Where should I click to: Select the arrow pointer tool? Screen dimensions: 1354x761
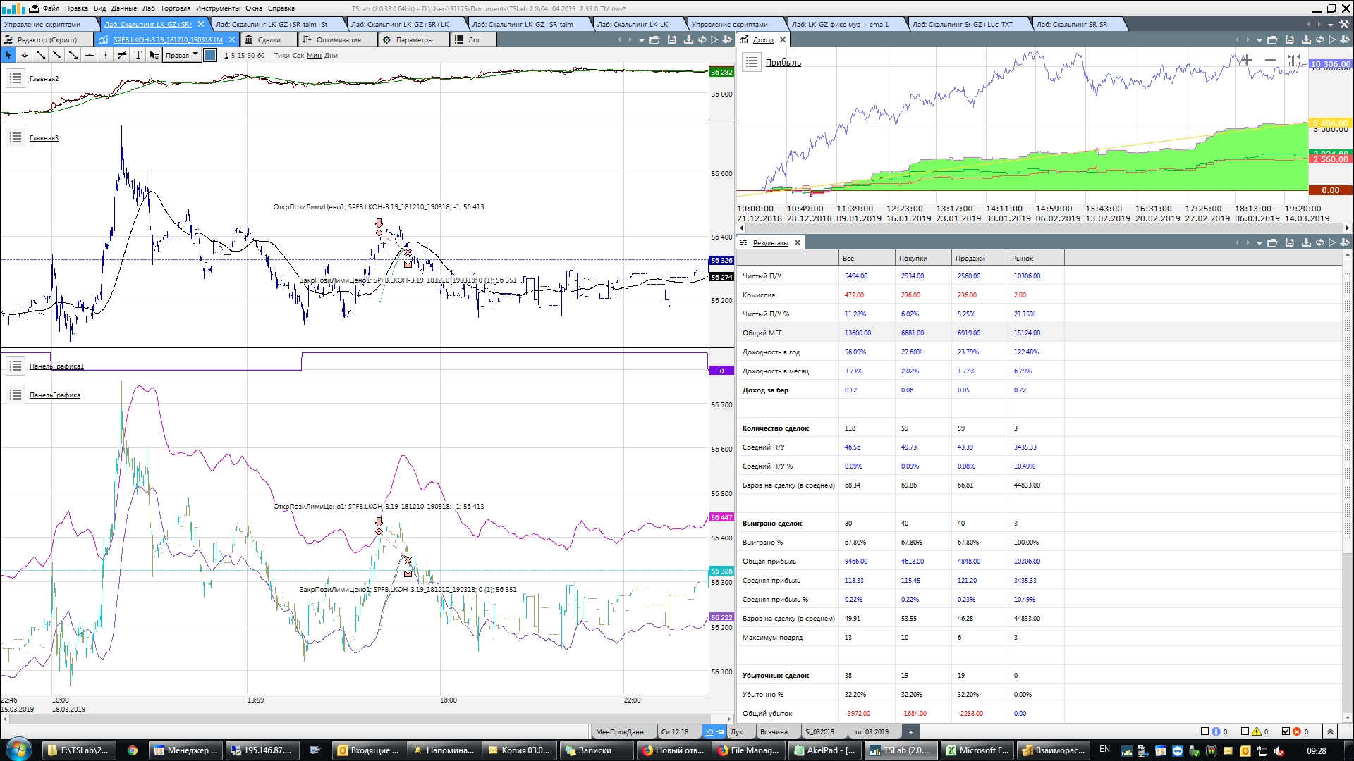(x=8, y=55)
